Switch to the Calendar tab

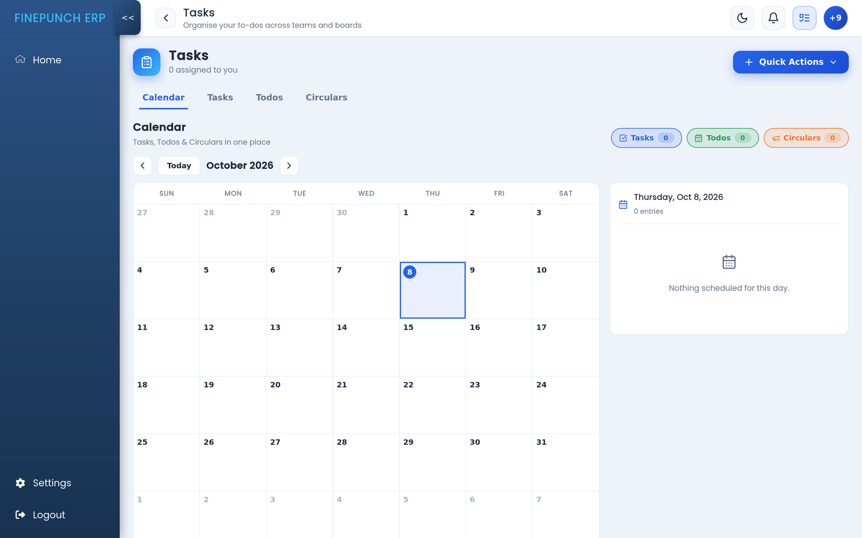pos(163,97)
